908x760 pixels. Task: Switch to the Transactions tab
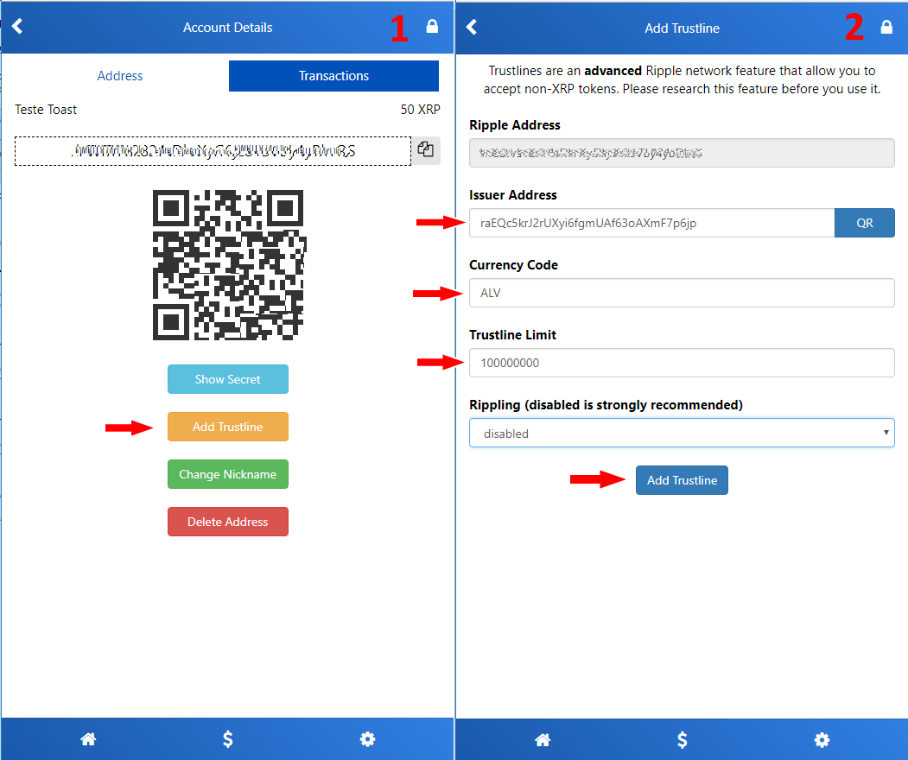[333, 76]
